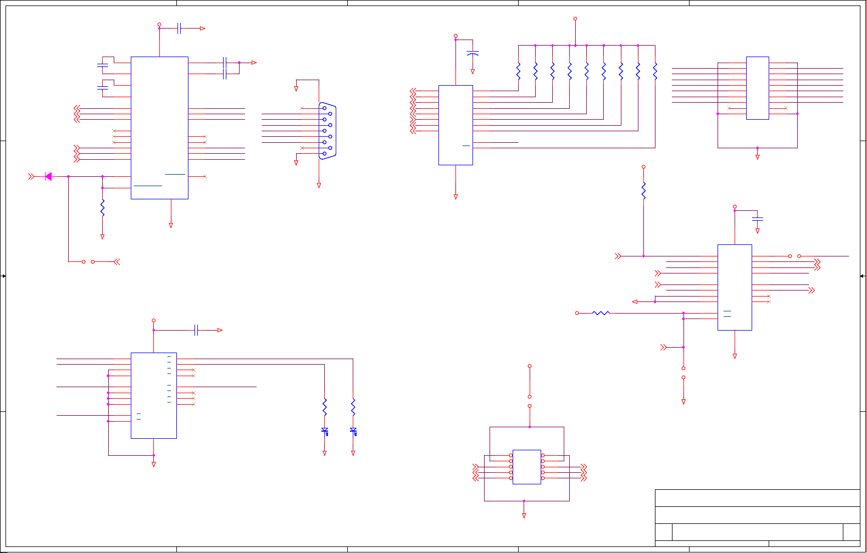This screenshot has height=553, width=867.
Task: Click the ground symbol below the eight-pin chip
Action: (x=524, y=516)
